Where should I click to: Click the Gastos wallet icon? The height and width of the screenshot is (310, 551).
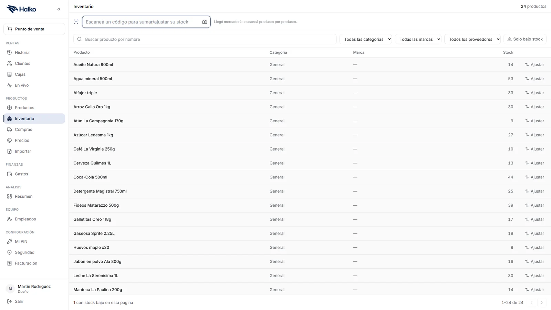tap(10, 174)
